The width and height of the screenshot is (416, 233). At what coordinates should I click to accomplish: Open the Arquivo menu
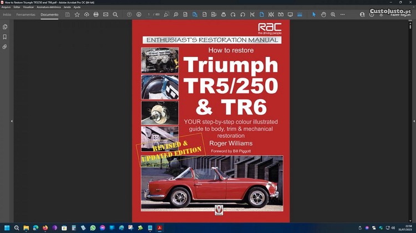6,7
